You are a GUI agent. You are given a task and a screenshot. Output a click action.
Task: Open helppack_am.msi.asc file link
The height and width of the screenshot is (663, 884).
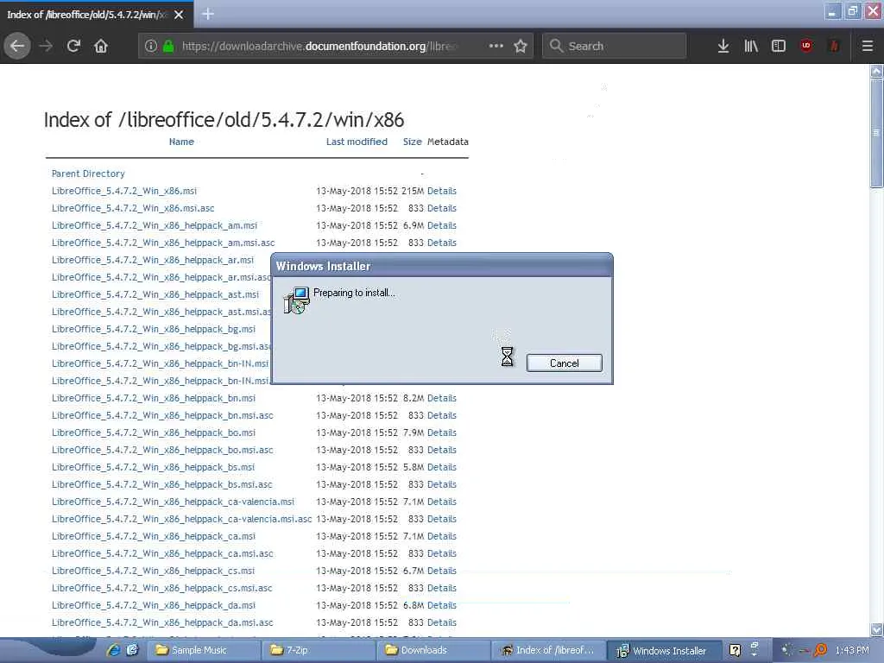(x=163, y=243)
